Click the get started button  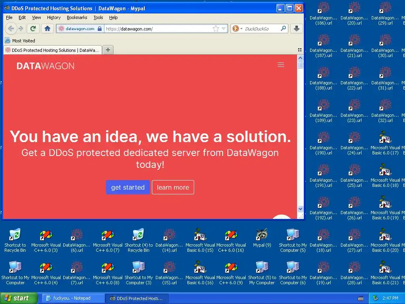coord(128,187)
